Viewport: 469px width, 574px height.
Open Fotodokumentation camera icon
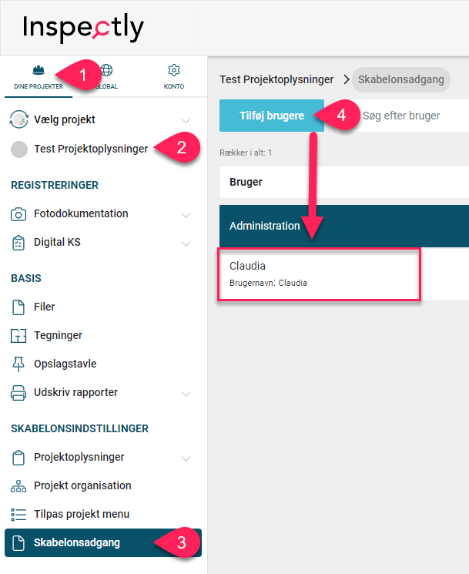18,214
